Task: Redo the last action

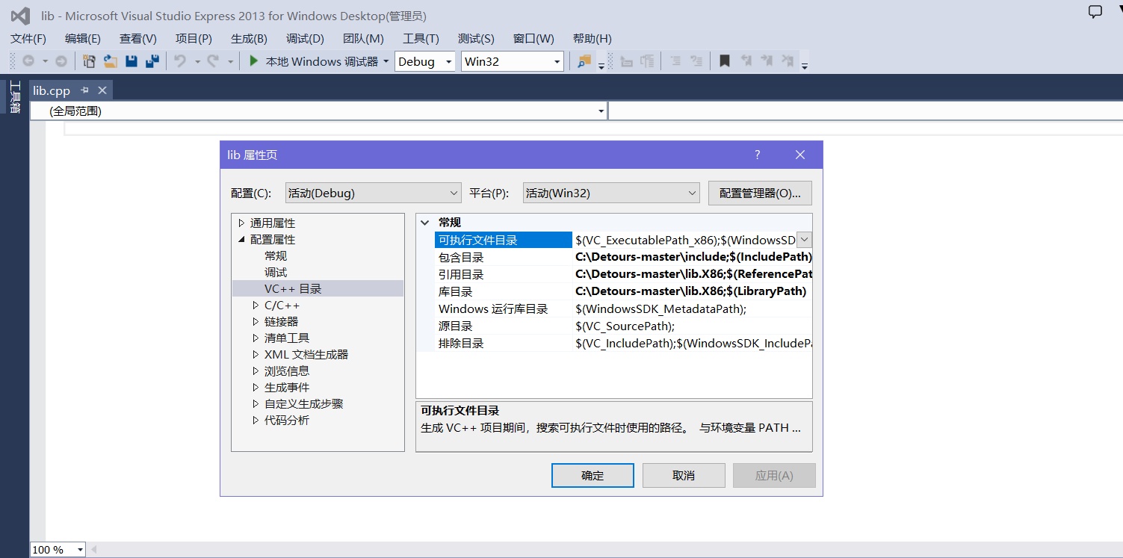Action: point(213,61)
